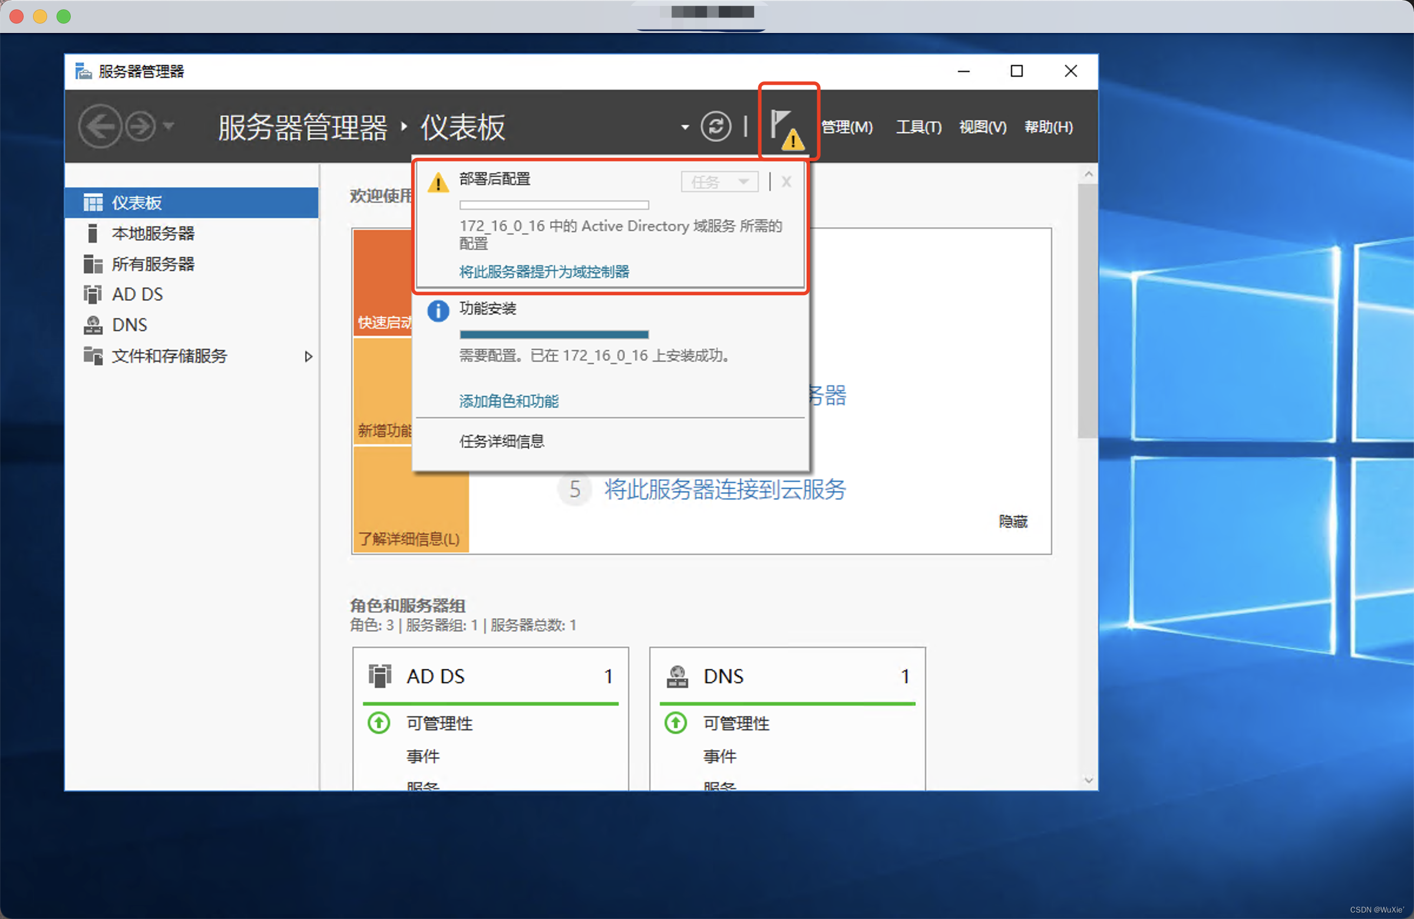Click the DNS sidebar icon
This screenshot has height=919, width=1414.
tap(92, 325)
